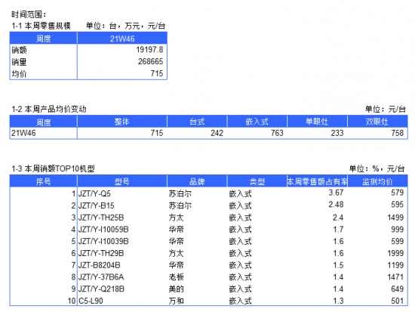Click sales volume value 268665

[x=150, y=61]
